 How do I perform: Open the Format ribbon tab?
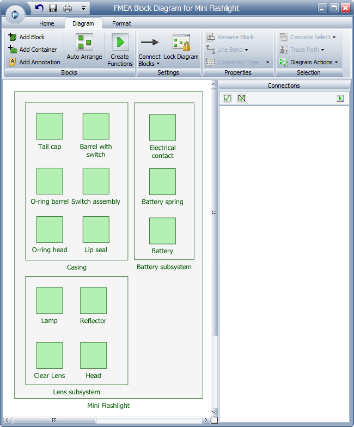121,24
